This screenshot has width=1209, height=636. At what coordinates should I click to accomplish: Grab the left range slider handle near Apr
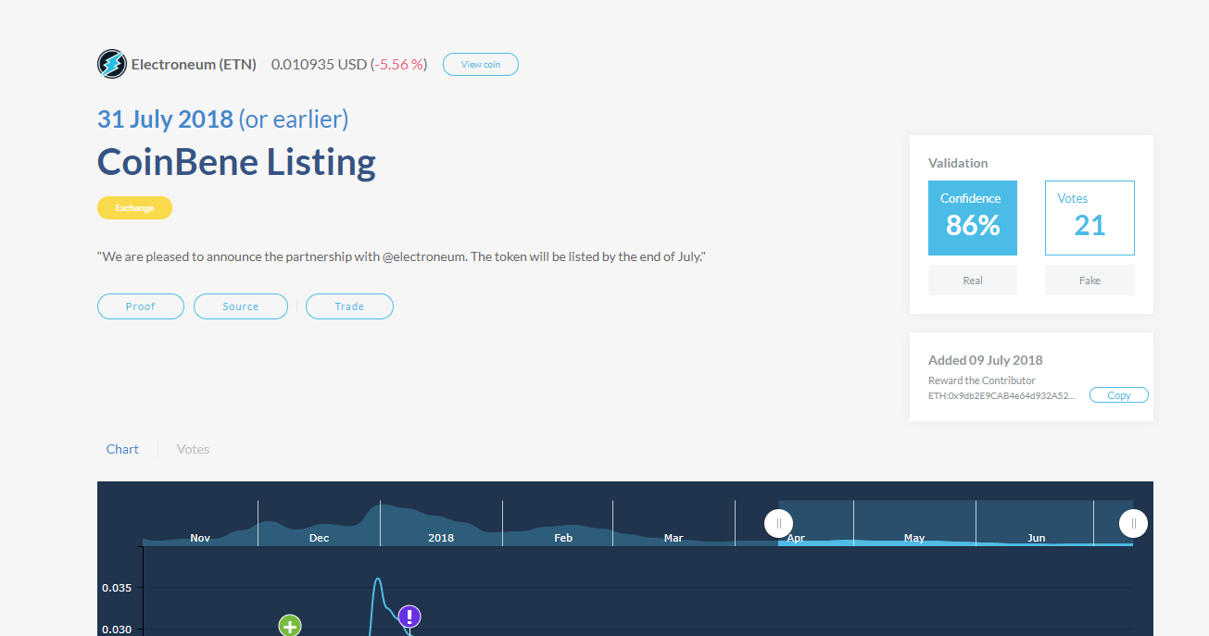point(779,523)
